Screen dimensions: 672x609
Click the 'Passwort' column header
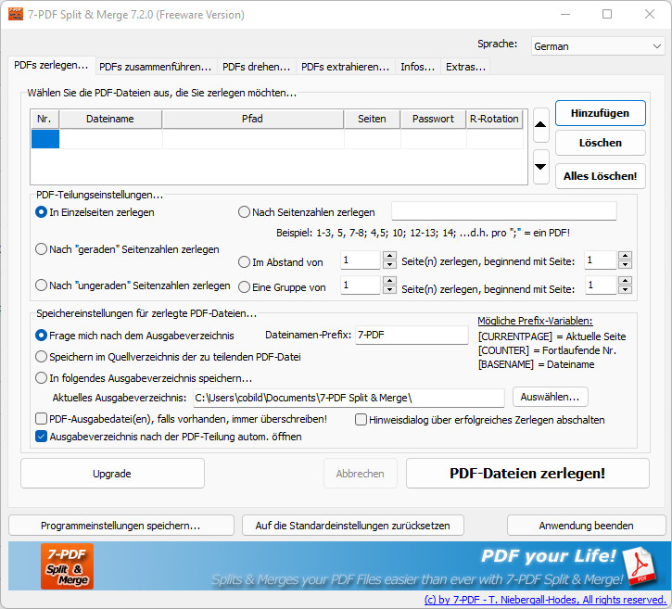[x=433, y=119]
